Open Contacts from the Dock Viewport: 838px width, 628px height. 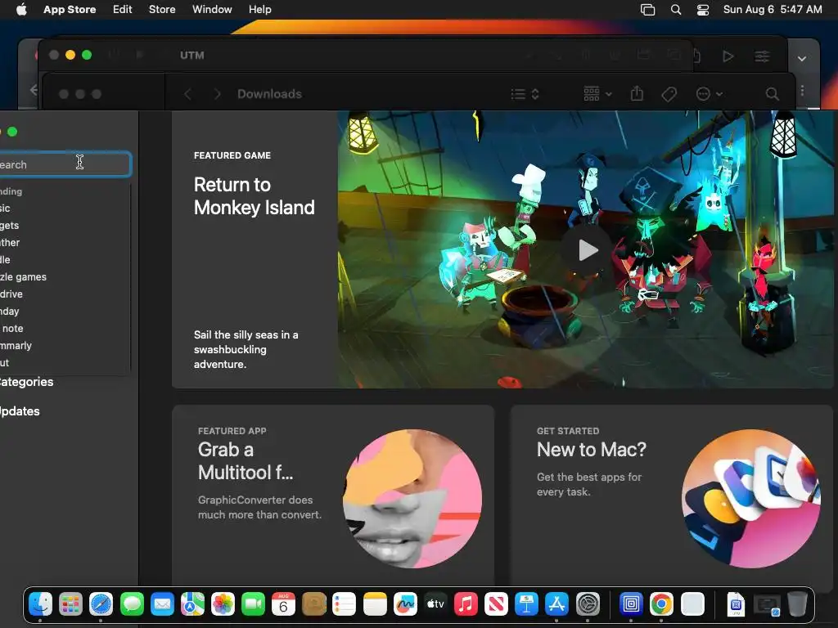(313, 604)
